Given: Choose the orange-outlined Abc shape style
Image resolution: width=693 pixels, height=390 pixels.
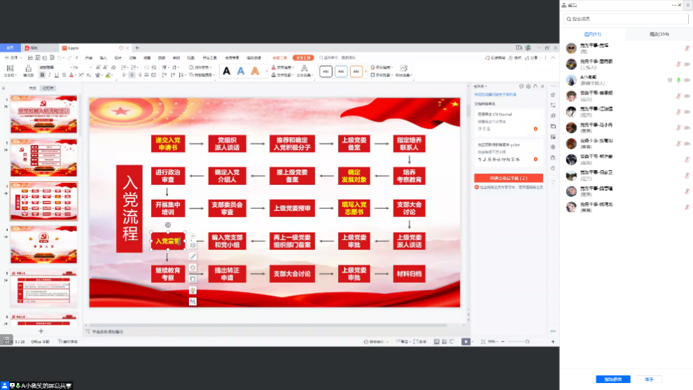Looking at the screenshot, I should [x=356, y=71].
